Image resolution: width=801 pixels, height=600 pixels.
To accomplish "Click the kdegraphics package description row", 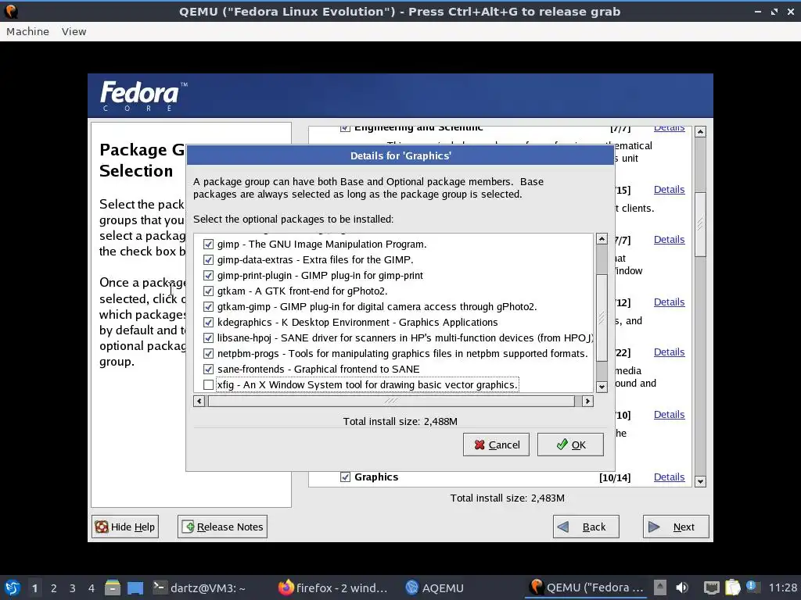I will [x=357, y=323].
